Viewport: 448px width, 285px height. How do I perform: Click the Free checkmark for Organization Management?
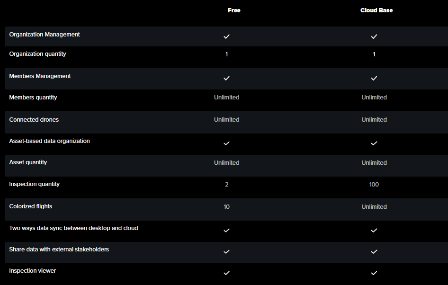point(226,36)
